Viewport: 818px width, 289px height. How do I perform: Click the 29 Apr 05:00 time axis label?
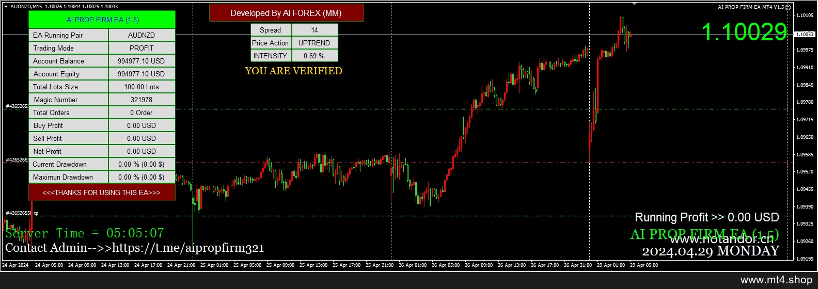coord(644,265)
